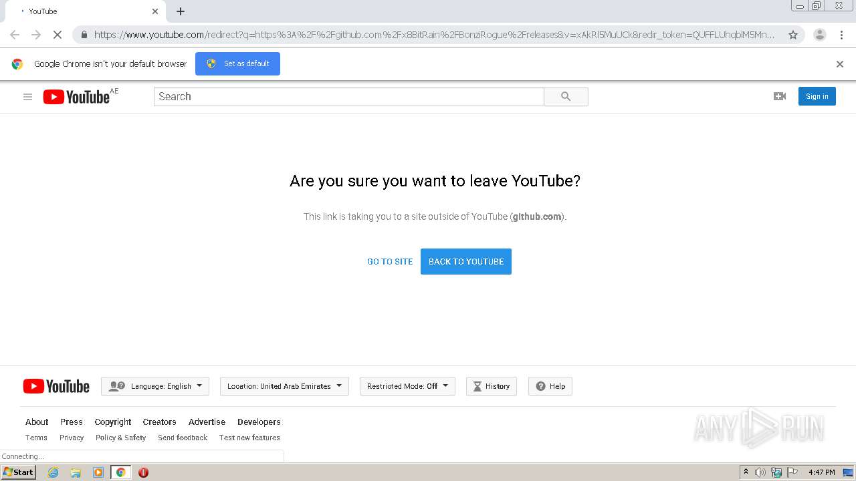Open the Developers footer link
Image resolution: width=856 pixels, height=481 pixels.
pos(259,422)
